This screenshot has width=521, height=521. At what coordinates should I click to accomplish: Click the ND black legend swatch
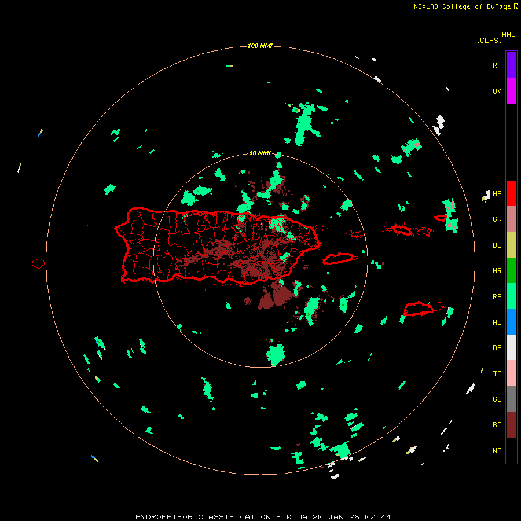click(x=511, y=450)
